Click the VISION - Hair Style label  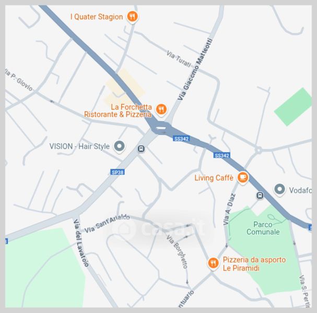79,146
